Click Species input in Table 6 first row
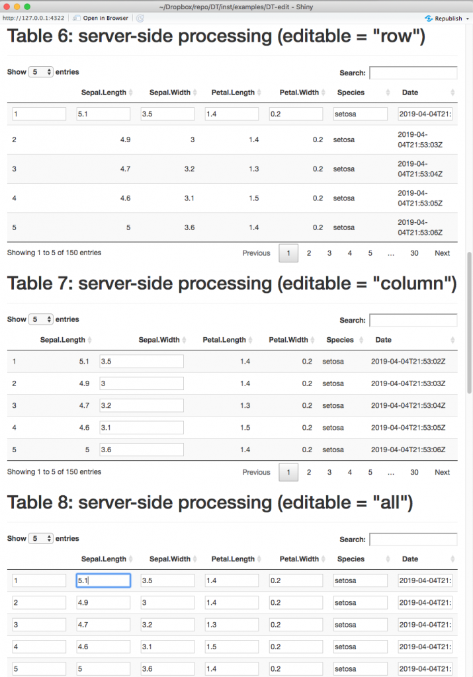 [360, 114]
